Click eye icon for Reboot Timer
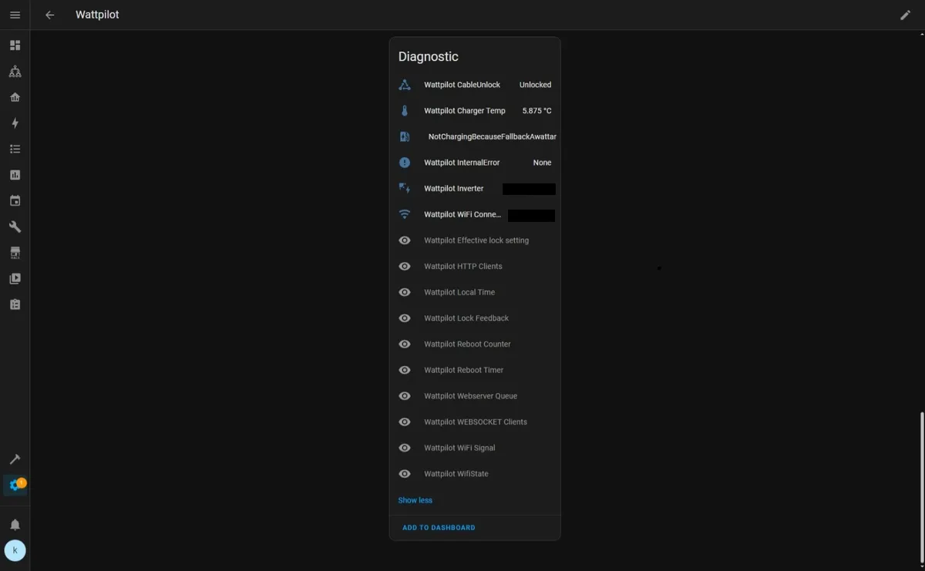Viewport: 925px width, 571px height. 405,370
